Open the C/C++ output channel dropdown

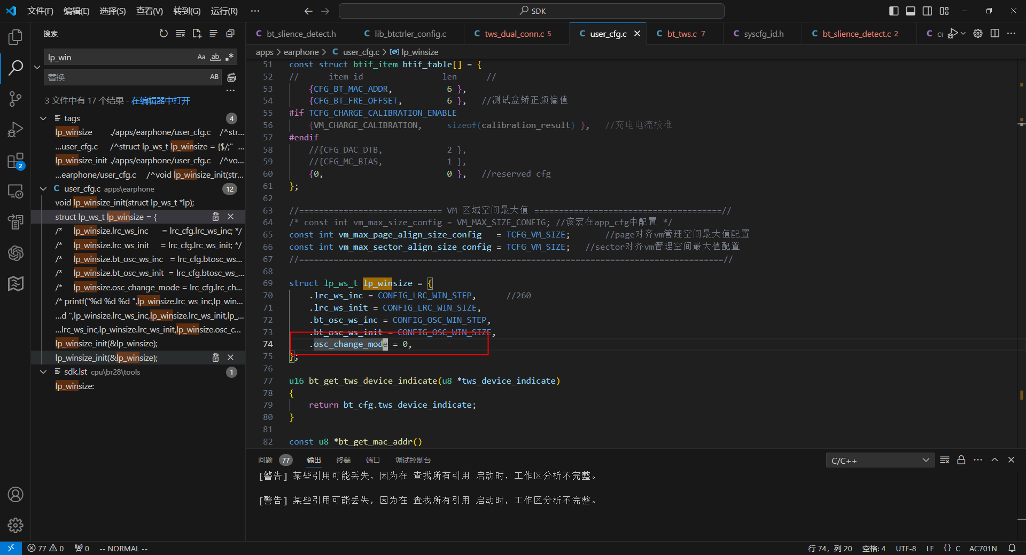click(880, 460)
